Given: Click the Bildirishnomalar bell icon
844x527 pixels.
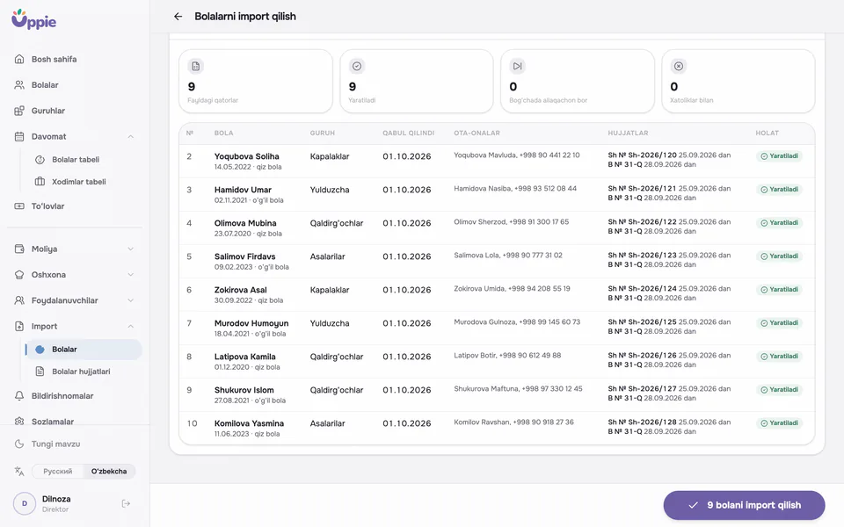Looking at the screenshot, I should click(x=19, y=396).
